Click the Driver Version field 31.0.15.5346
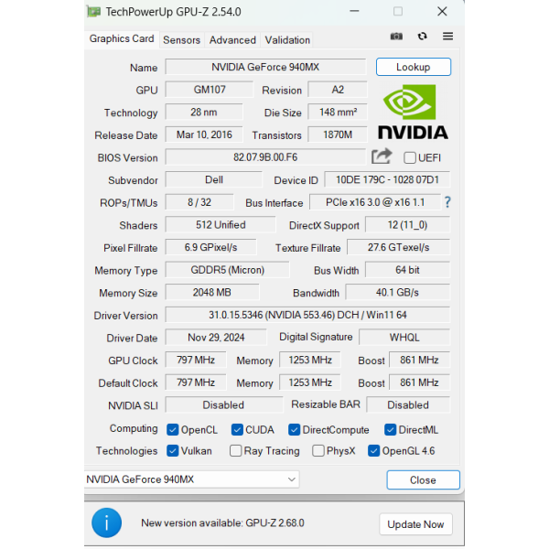 click(x=307, y=315)
